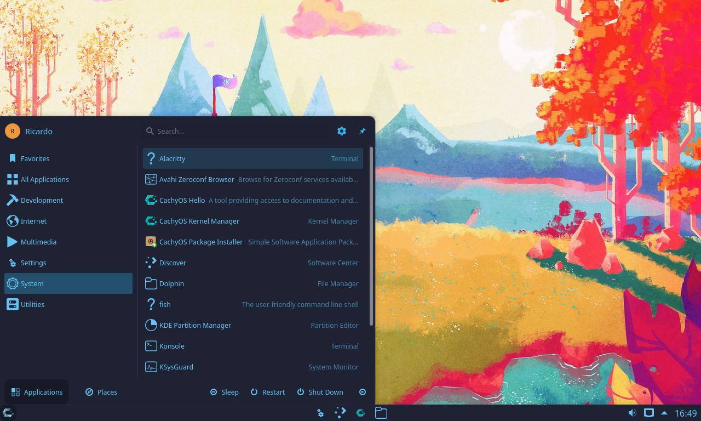Launch Avahi Zeroconf Browser icon

151,179
